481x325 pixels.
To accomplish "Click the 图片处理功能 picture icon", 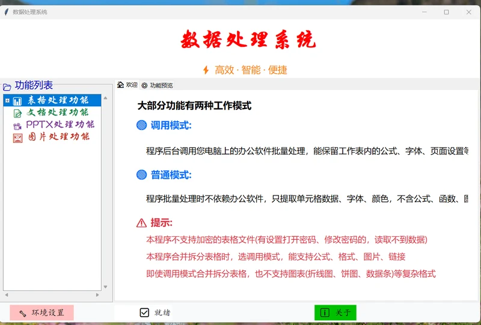I will [x=18, y=138].
